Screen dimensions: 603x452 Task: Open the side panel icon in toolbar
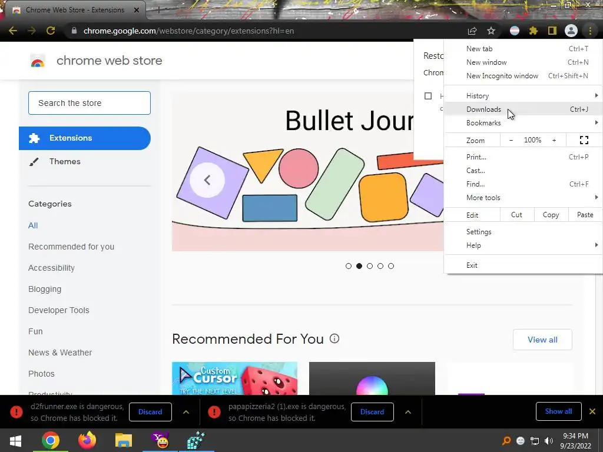[552, 31]
